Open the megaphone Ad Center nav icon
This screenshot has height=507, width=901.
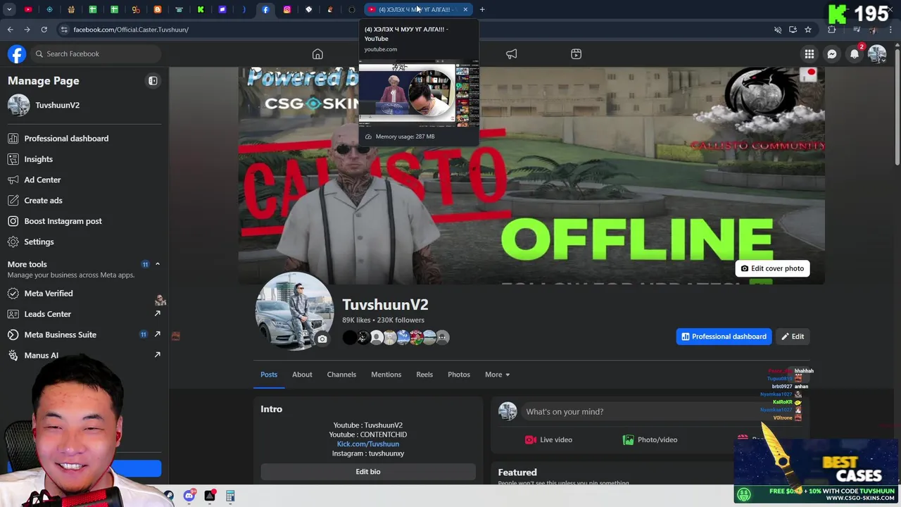point(512,54)
